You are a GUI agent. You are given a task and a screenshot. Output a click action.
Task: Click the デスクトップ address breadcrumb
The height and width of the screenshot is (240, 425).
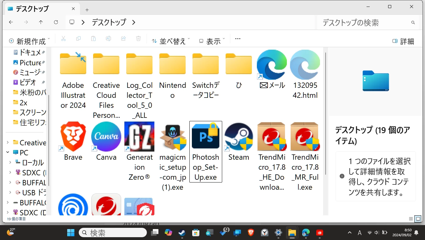pos(109,22)
